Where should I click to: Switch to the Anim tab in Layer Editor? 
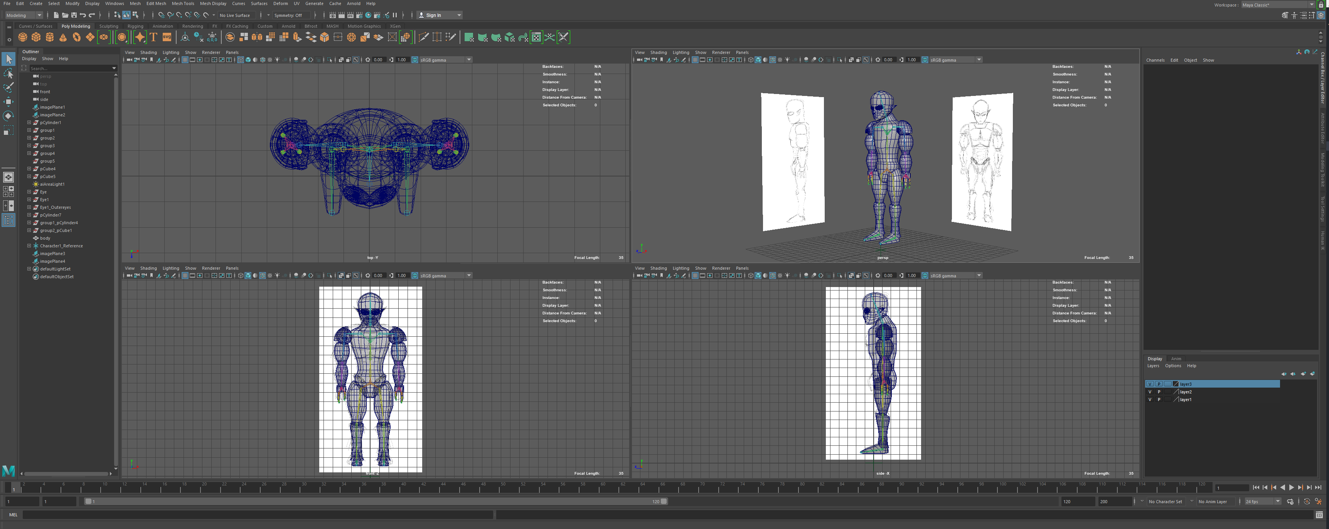click(x=1177, y=358)
